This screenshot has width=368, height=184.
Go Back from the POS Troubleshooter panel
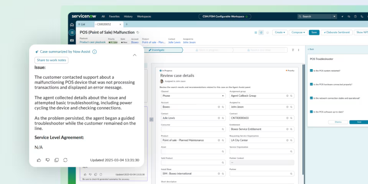[x=311, y=49]
